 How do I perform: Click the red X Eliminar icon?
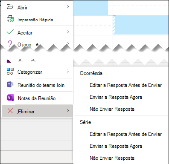tap(10, 111)
